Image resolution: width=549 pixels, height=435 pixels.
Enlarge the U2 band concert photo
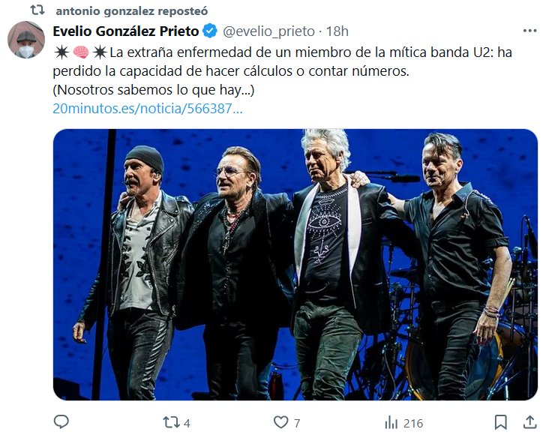pos(295,265)
